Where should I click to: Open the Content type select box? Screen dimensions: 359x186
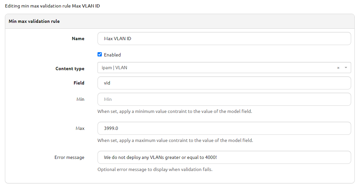pos(216,68)
